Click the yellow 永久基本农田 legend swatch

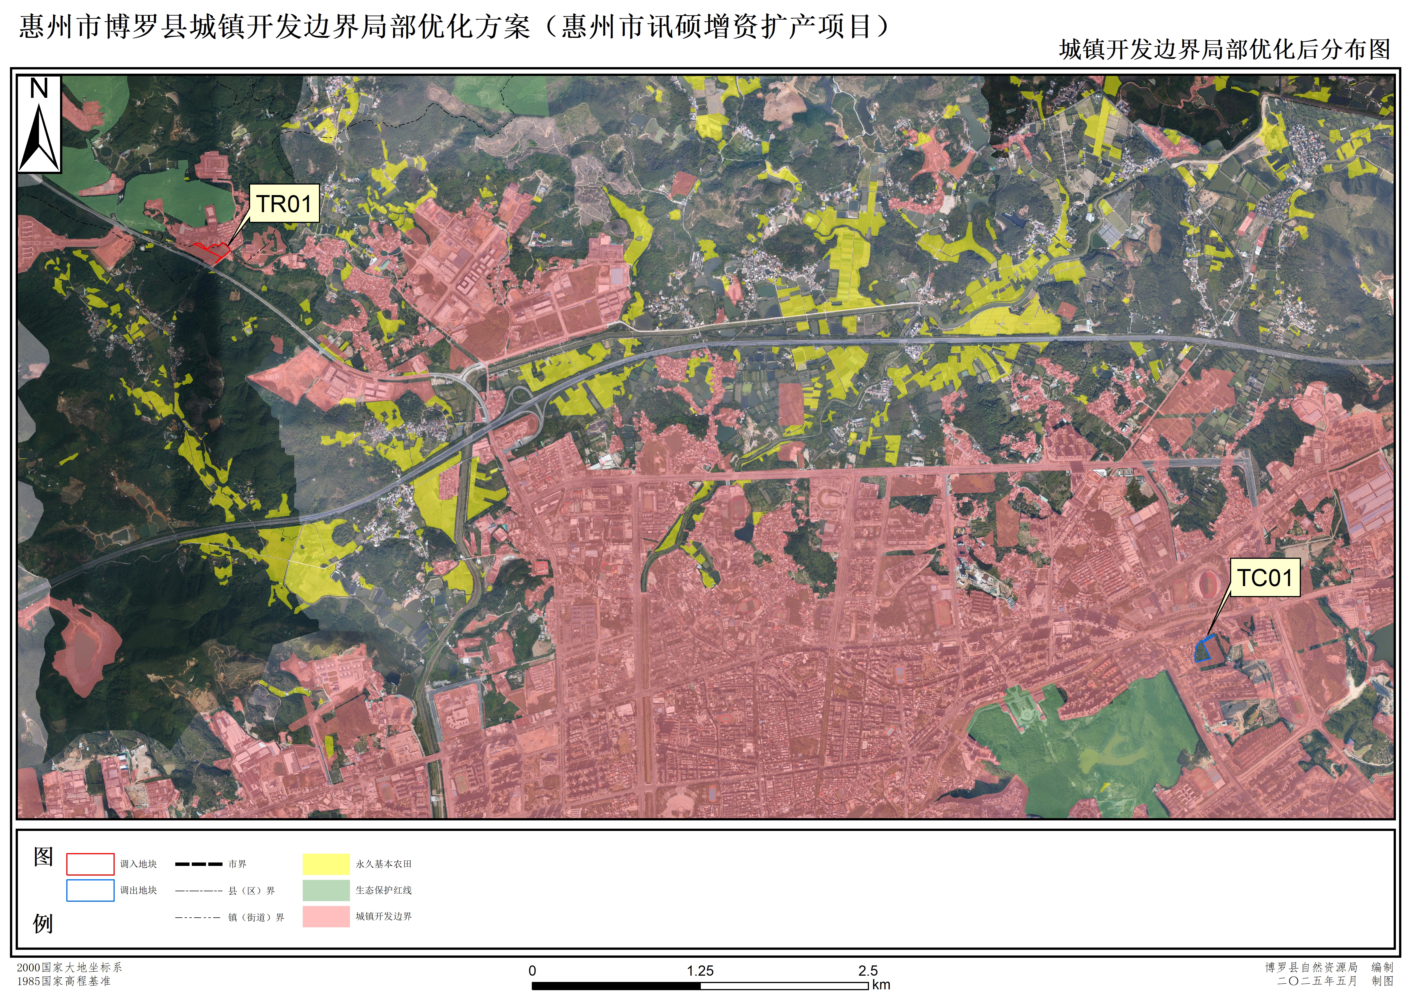(x=326, y=864)
